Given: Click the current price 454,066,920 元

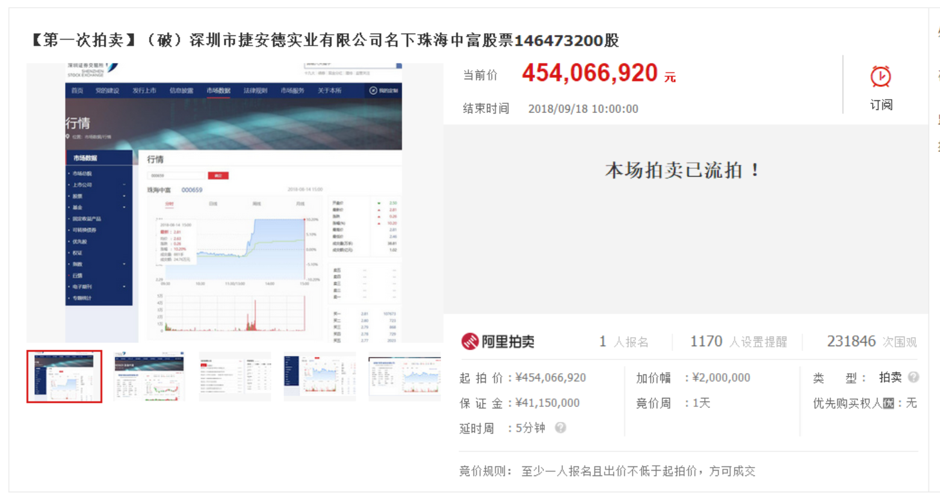Looking at the screenshot, I should point(599,73).
